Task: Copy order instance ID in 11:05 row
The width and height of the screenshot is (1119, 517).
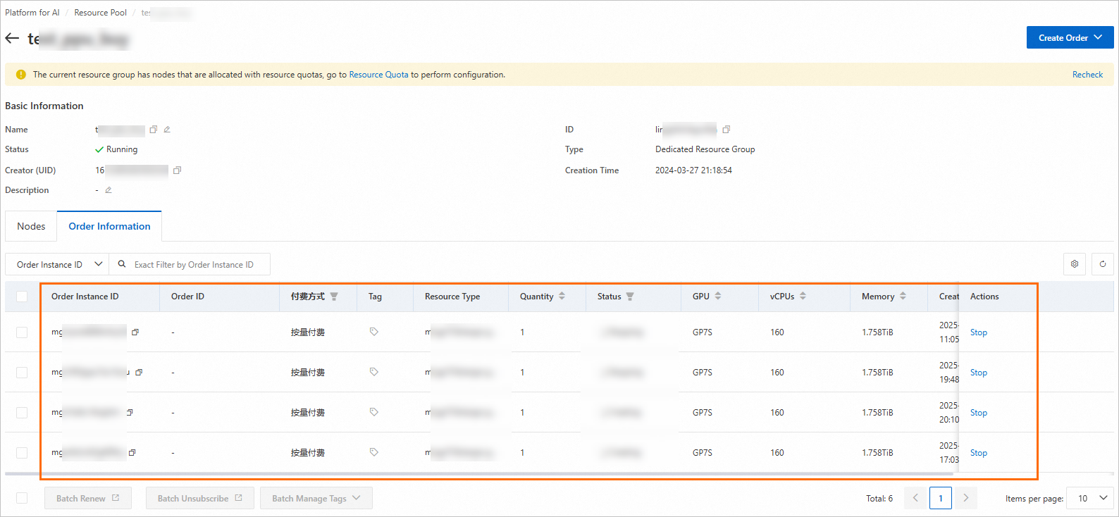Action: (x=135, y=332)
